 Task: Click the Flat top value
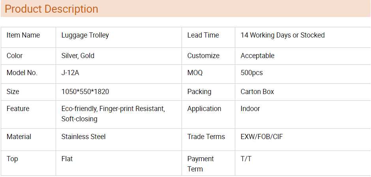click(x=67, y=159)
